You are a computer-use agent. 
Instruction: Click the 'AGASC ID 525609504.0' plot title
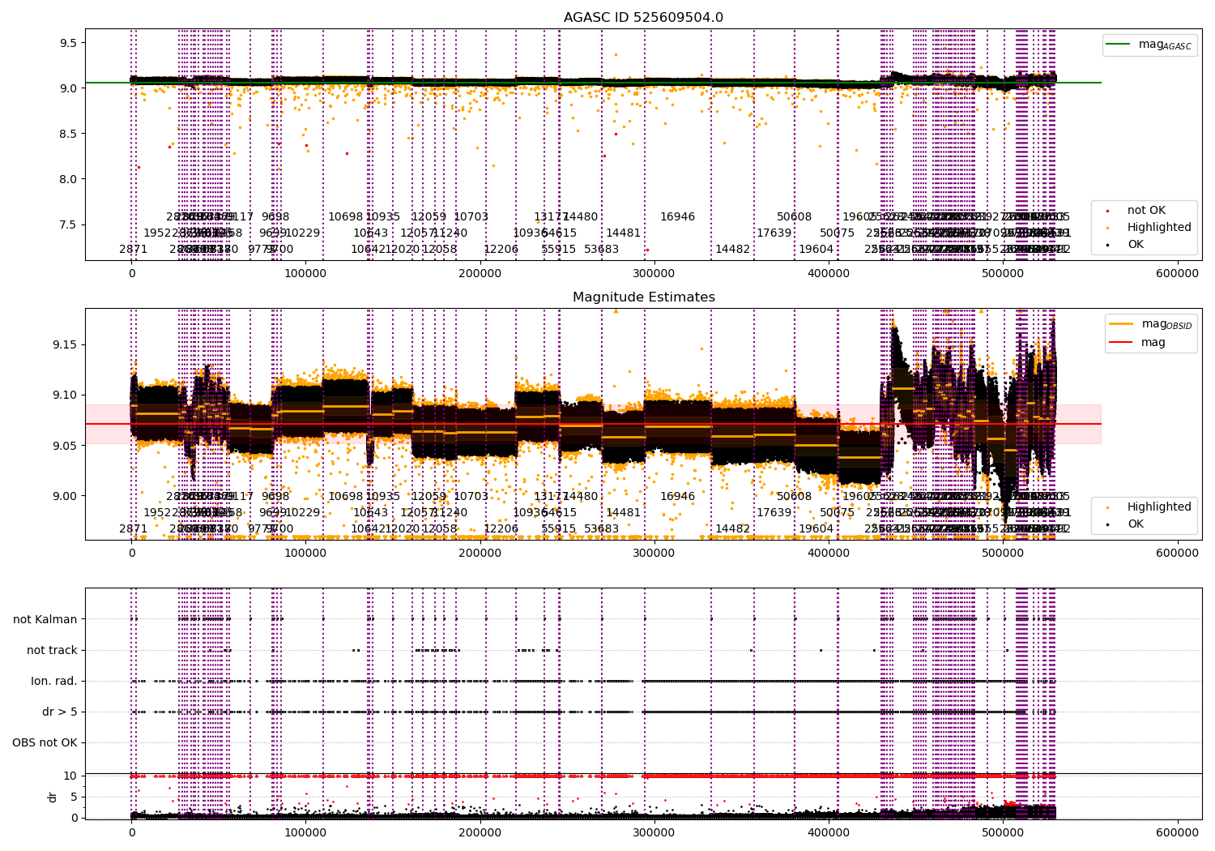click(643, 18)
